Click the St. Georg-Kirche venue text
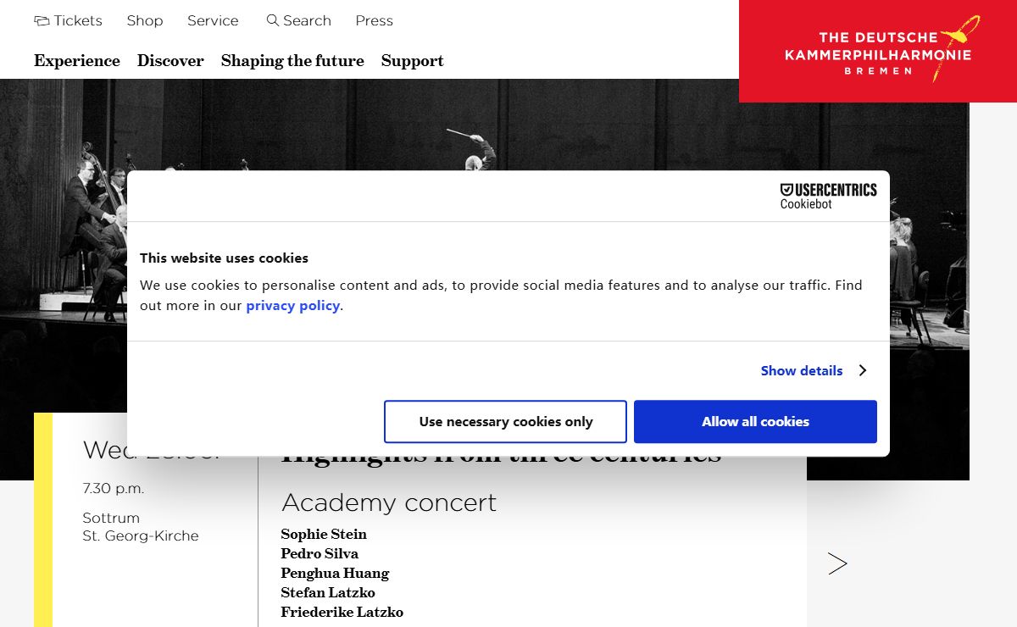 click(x=141, y=535)
